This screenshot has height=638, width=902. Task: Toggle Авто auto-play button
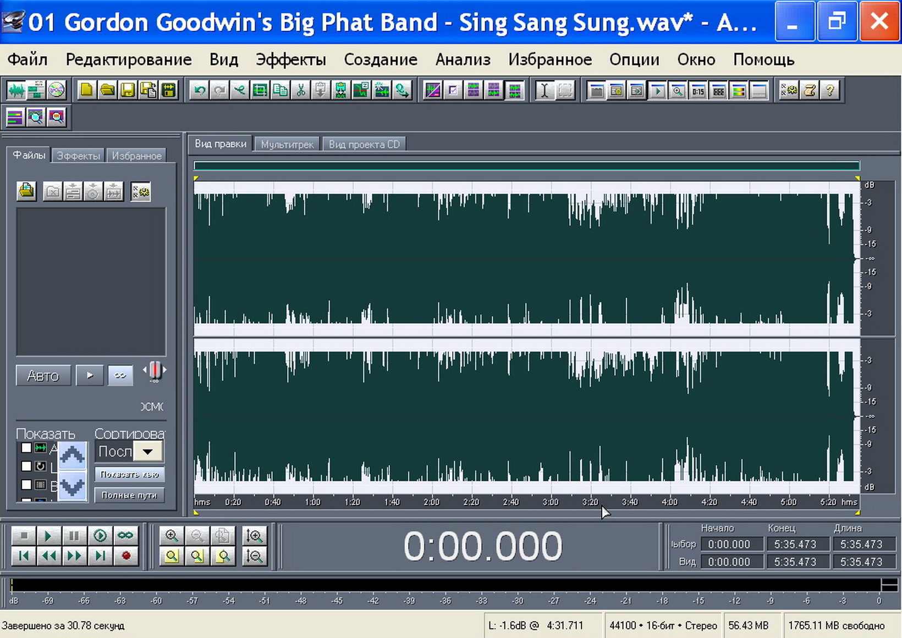pos(43,376)
